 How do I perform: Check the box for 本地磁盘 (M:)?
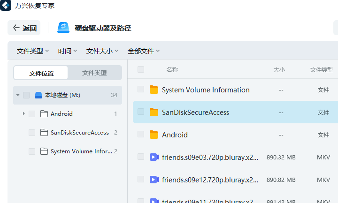tap(26, 95)
